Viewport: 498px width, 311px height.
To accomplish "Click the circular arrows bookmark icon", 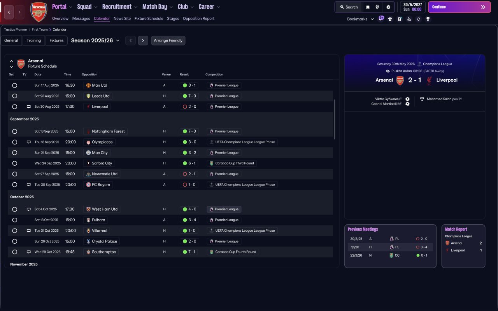I will pyautogui.click(x=418, y=19).
